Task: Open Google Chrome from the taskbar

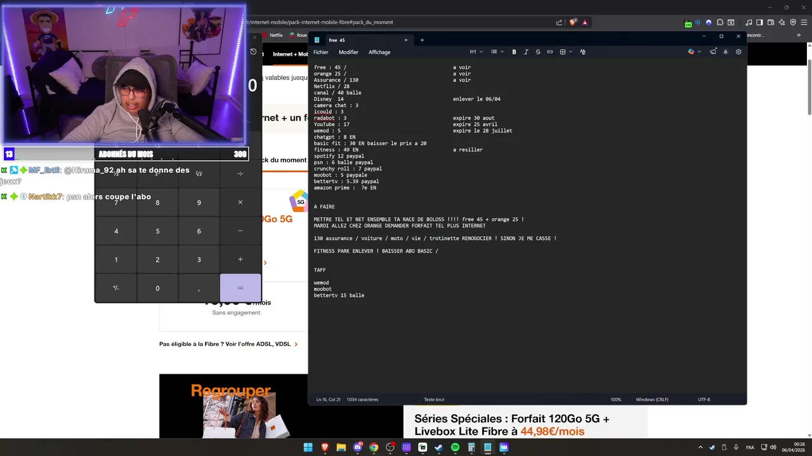Action: pos(374,447)
